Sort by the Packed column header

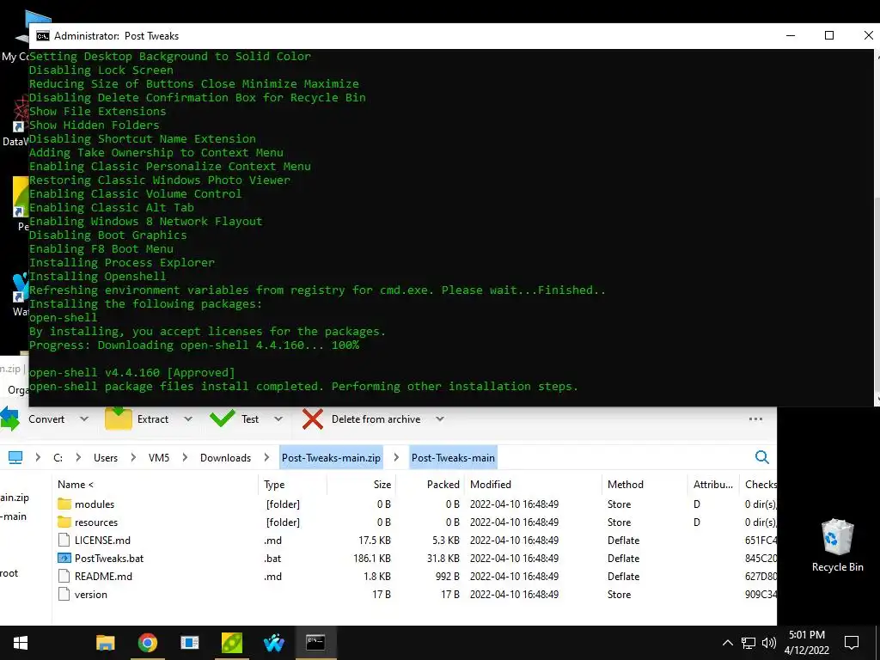click(x=431, y=485)
